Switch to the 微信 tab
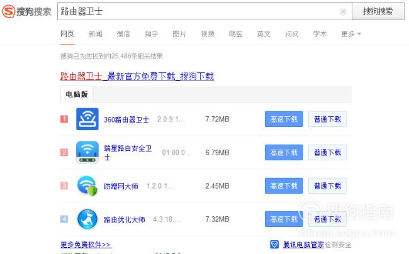Screen dimensions: 409x254 pyautogui.click(x=123, y=34)
